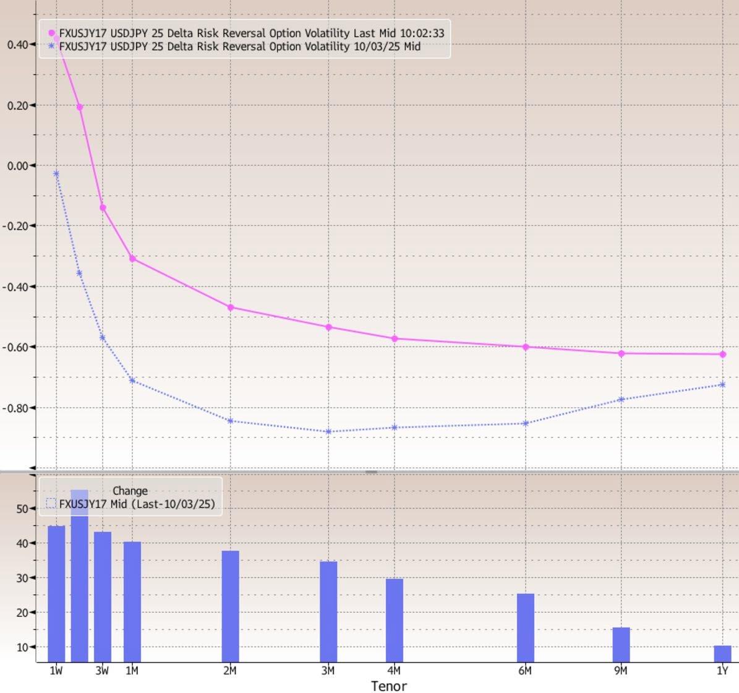This screenshot has height=693, width=739.
Task: Click the dotted square Change legend icon
Action: tap(51, 504)
